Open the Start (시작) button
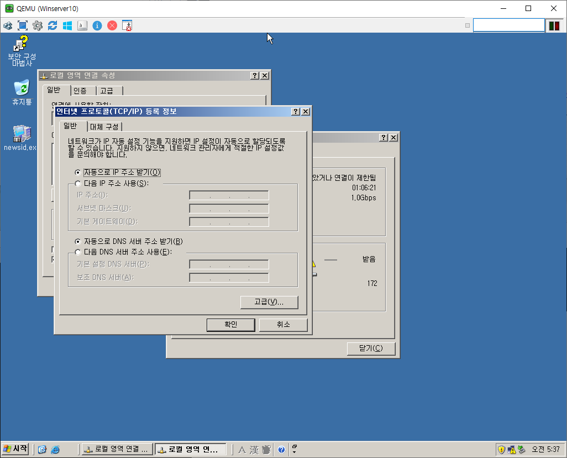 (x=15, y=449)
